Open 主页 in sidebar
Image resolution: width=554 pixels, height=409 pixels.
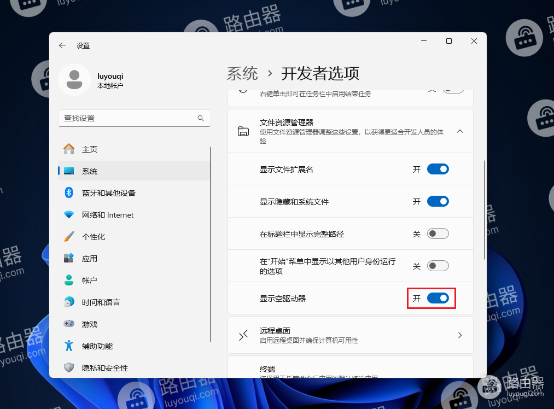134,149
